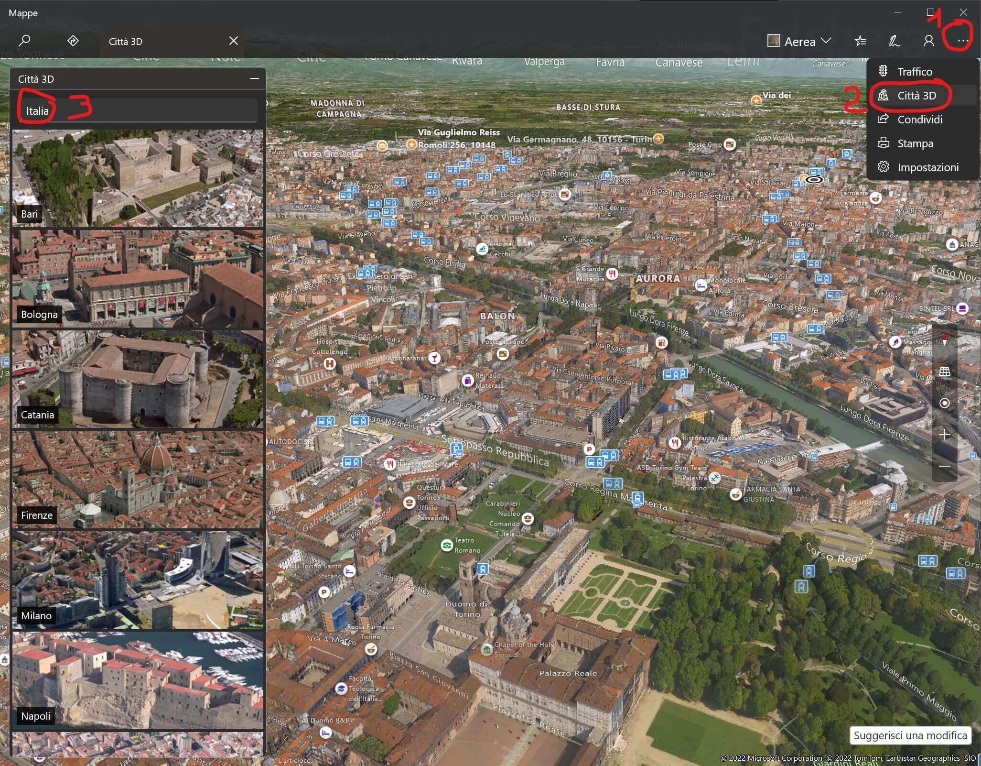Select Città 3D menu entry
The image size is (981, 766).
[x=916, y=96]
